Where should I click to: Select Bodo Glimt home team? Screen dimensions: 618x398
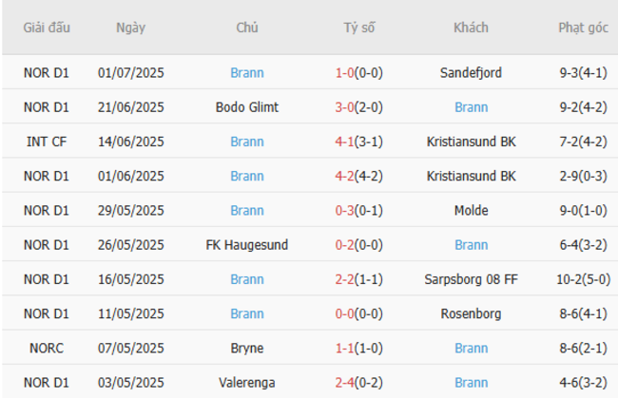[247, 107]
